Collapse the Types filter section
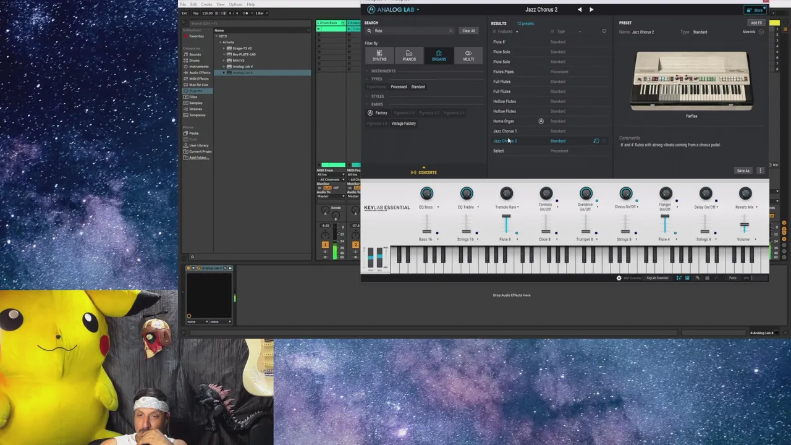This screenshot has width=791, height=445. 376,79
